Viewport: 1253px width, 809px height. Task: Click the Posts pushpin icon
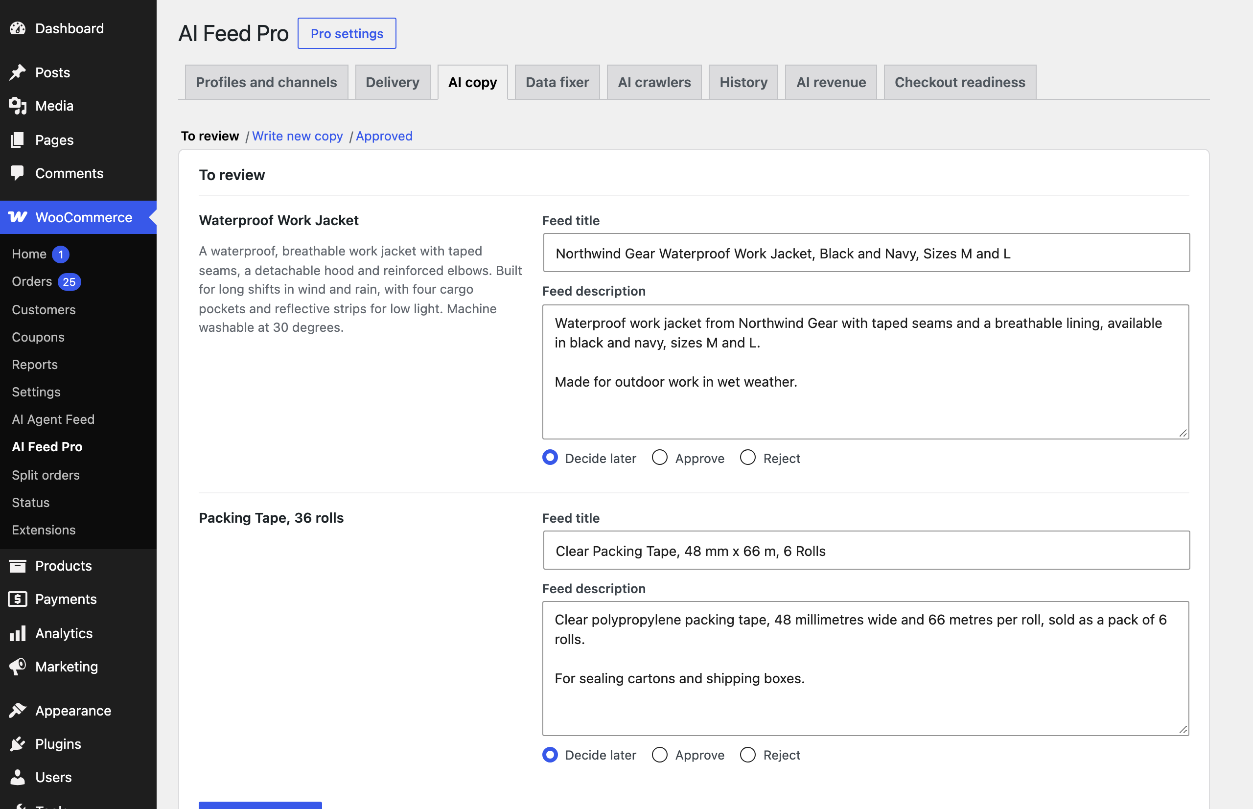click(17, 72)
